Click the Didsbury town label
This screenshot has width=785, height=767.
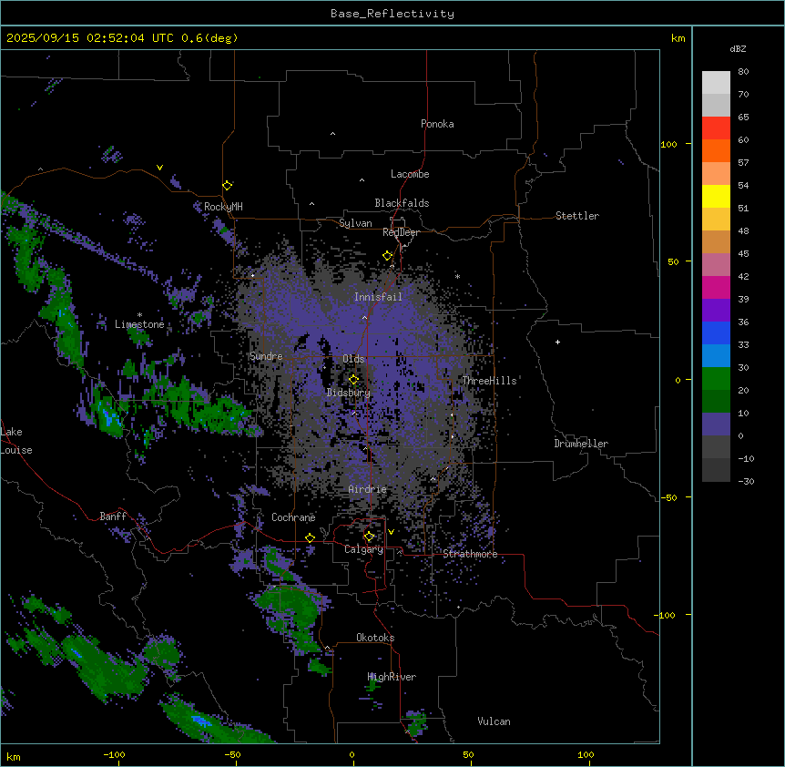click(x=349, y=393)
